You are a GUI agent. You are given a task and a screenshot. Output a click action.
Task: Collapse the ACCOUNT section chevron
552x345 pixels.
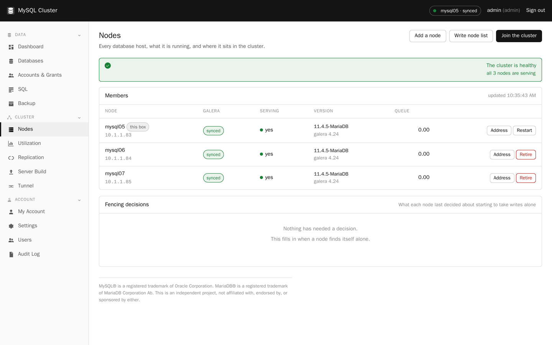click(79, 200)
